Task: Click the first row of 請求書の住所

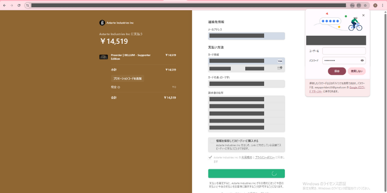Action: pos(246,99)
